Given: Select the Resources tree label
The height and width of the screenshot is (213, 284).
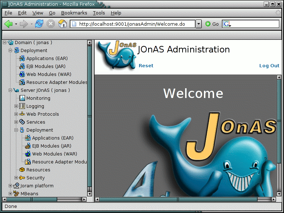Looking at the screenshot, I should pos(38,170).
